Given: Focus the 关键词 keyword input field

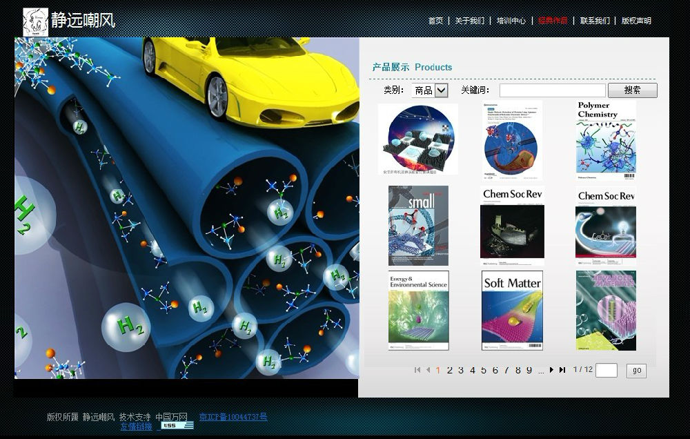Looking at the screenshot, I should coord(552,90).
